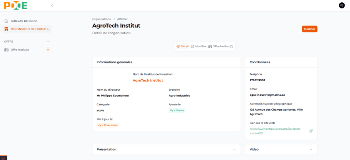Viewport: 350px width, 160px height.
Task: Collapse the OFFRE sidebar section
Action: (48, 42)
